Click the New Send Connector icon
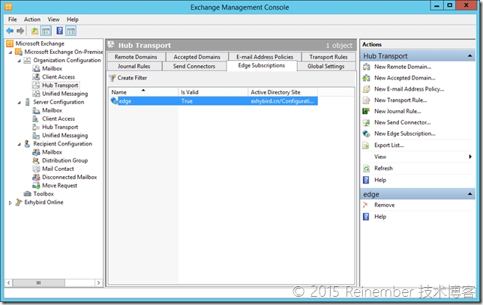Image resolution: width=483 pixels, height=305 pixels. coord(366,122)
